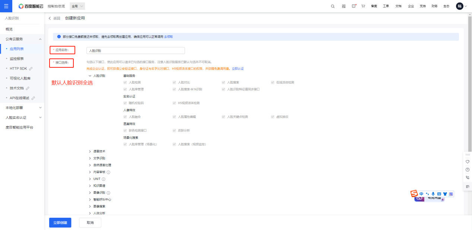Expand the 语音技术 group
This screenshot has width=472, height=230.
click(90, 151)
